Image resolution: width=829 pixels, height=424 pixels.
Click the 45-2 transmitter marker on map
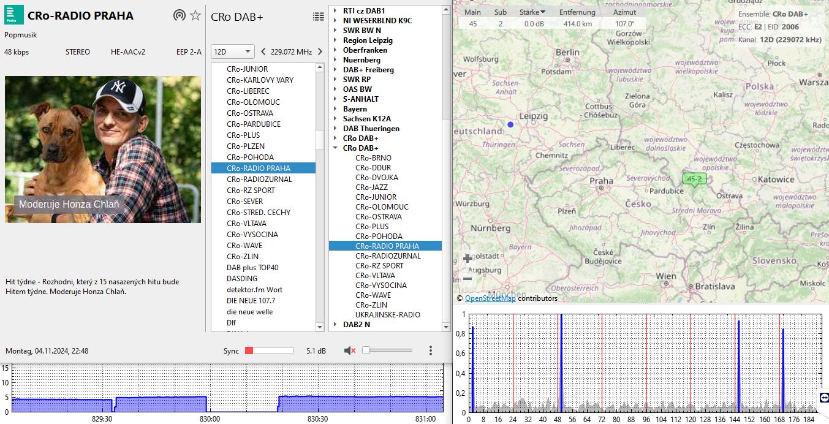[x=694, y=180]
